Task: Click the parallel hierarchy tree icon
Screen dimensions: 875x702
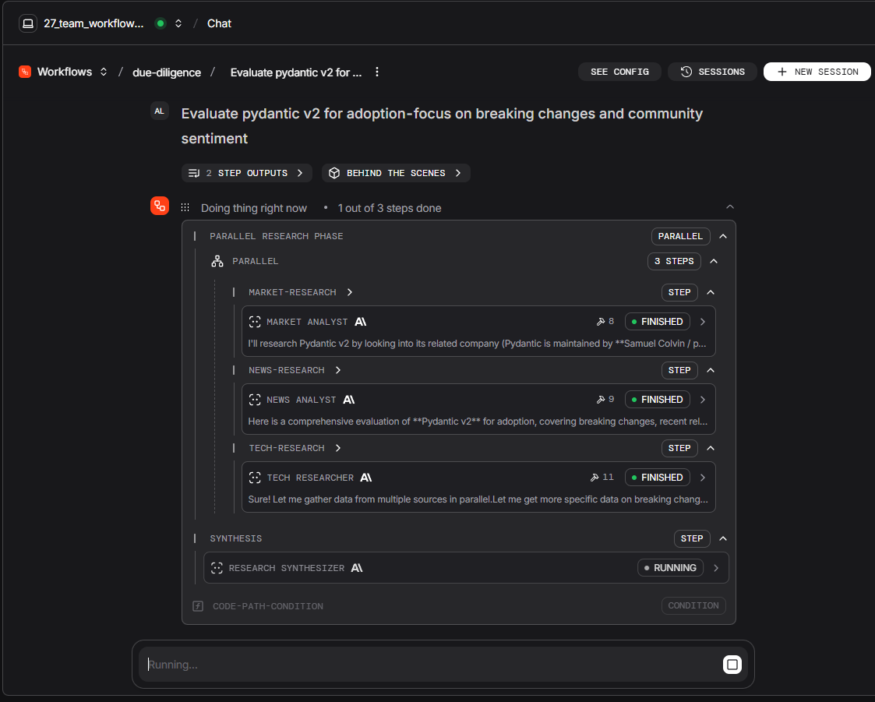Action: 217,261
